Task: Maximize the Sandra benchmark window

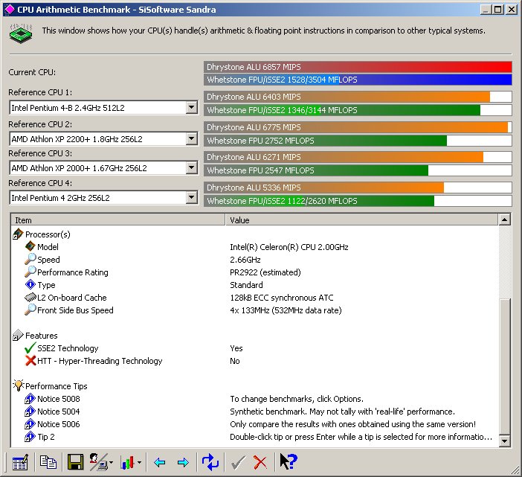Action: 497,10
